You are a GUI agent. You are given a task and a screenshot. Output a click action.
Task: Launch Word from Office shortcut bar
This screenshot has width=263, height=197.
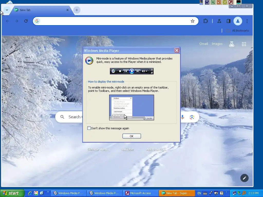(x=207, y=2)
